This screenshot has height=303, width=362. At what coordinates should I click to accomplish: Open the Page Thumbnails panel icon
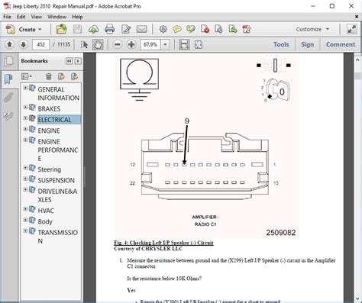[x=9, y=61]
